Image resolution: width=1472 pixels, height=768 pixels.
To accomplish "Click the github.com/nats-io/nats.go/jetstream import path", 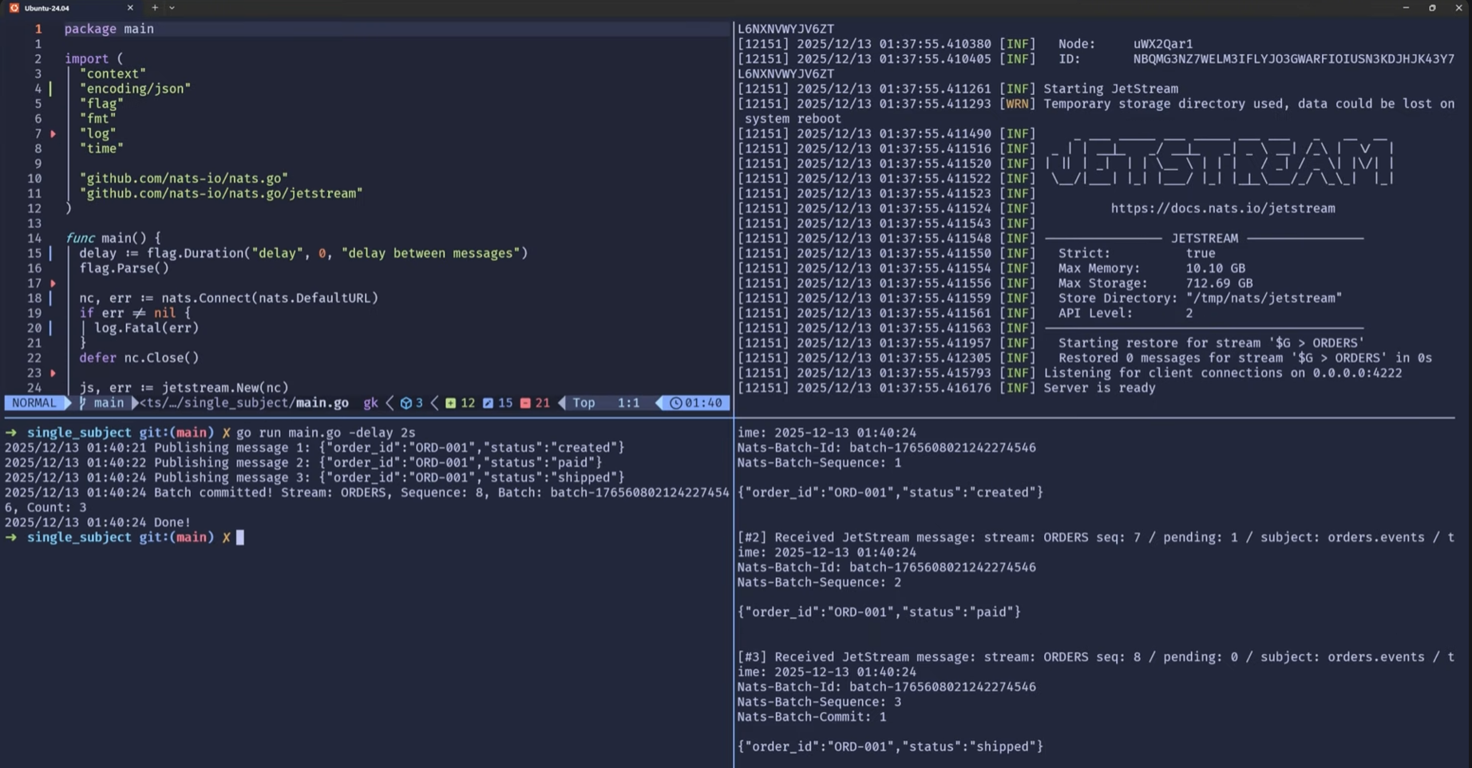I will coord(221,193).
